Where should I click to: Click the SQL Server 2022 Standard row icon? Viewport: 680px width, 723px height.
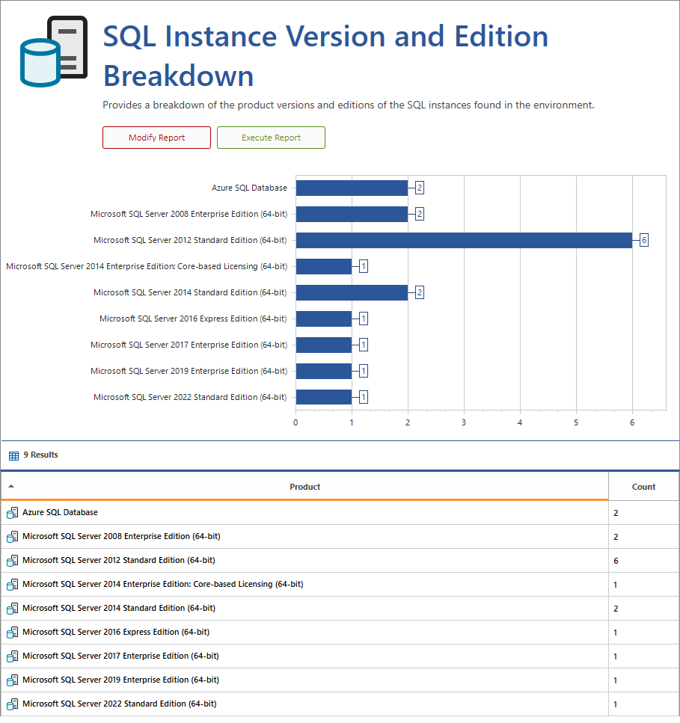[x=12, y=704]
